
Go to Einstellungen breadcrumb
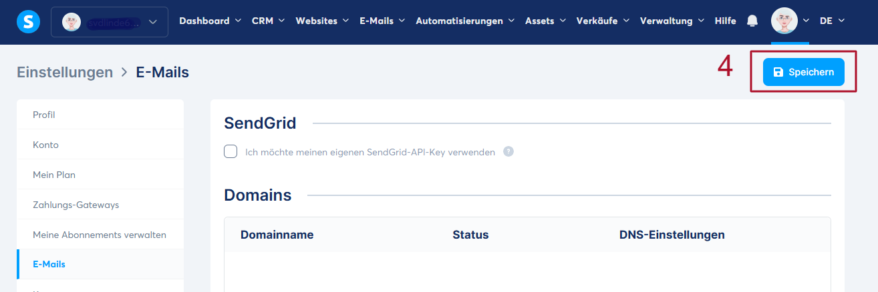click(x=65, y=72)
